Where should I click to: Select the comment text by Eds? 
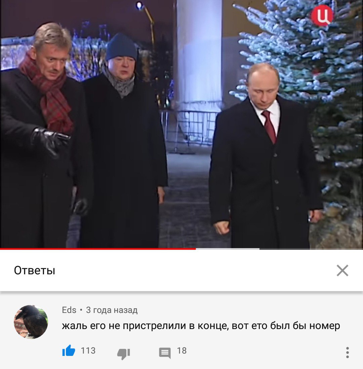(x=201, y=326)
